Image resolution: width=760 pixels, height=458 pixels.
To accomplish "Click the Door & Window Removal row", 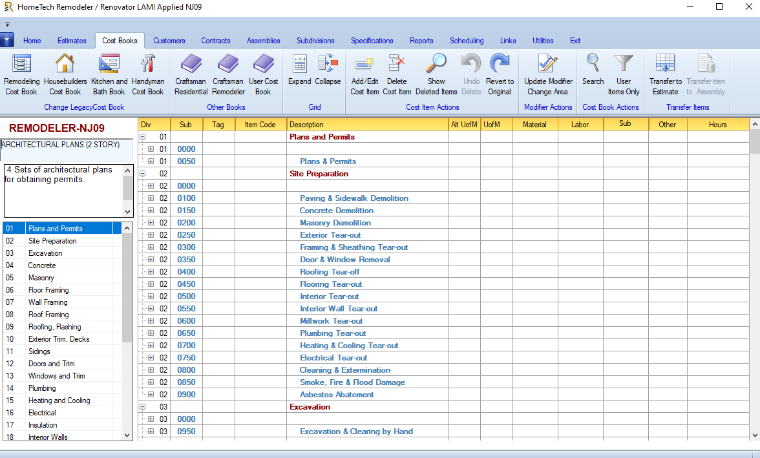I will (443, 260).
